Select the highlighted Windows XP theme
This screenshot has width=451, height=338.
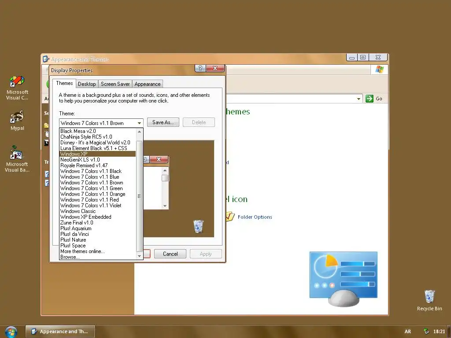point(97,154)
